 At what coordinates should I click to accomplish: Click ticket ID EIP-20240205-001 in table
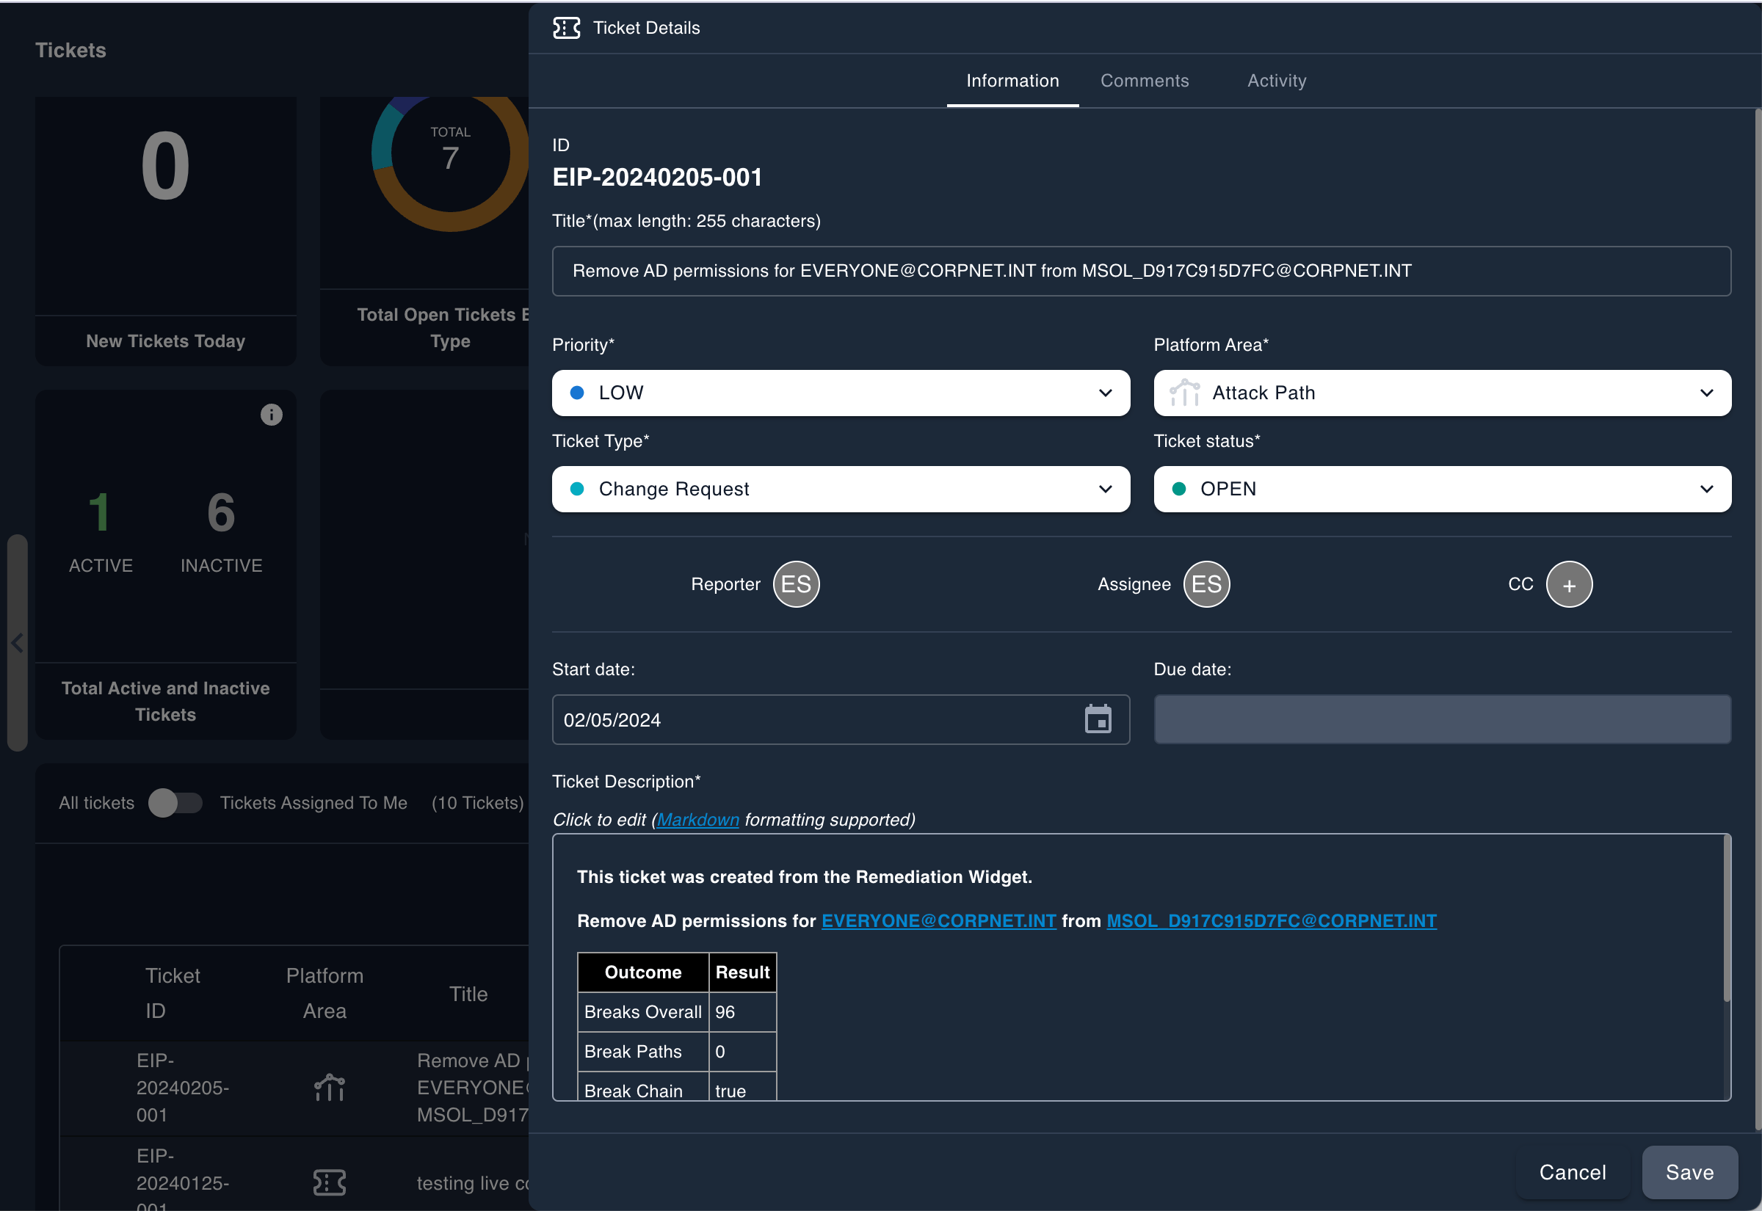click(x=182, y=1087)
